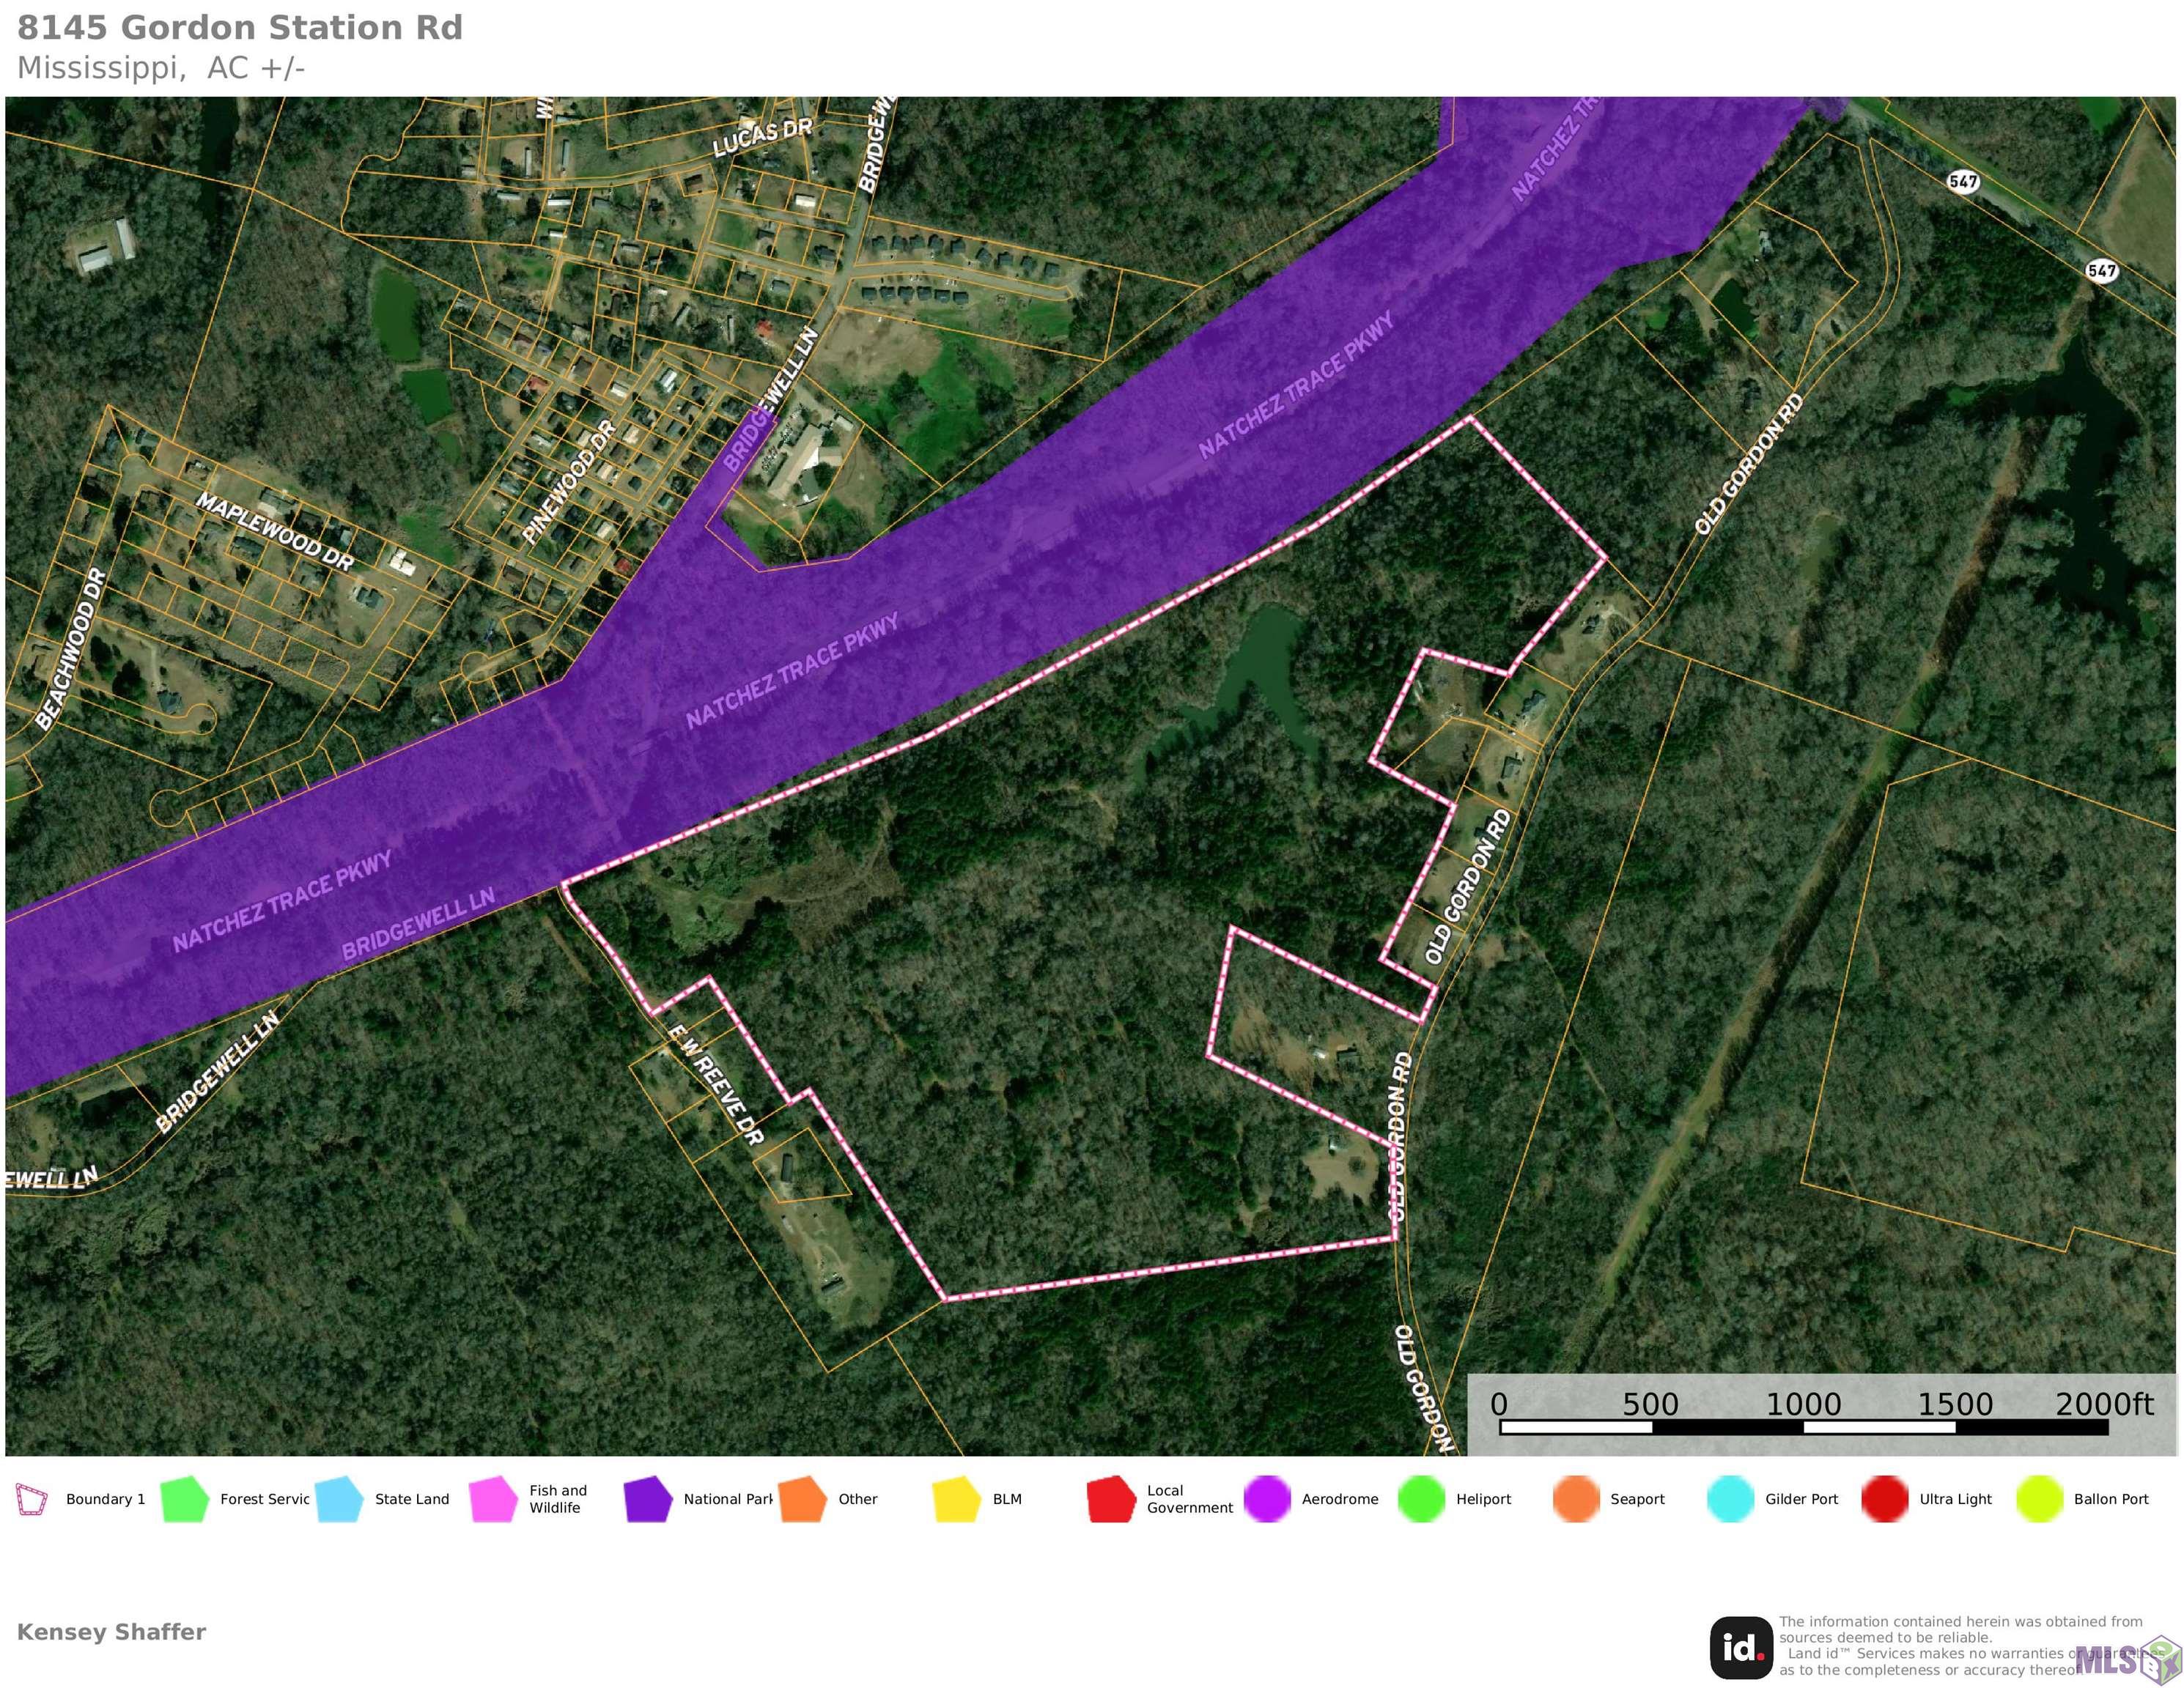Select the National Park legend icon
The height and width of the screenshot is (1688, 2184).
click(x=648, y=1499)
